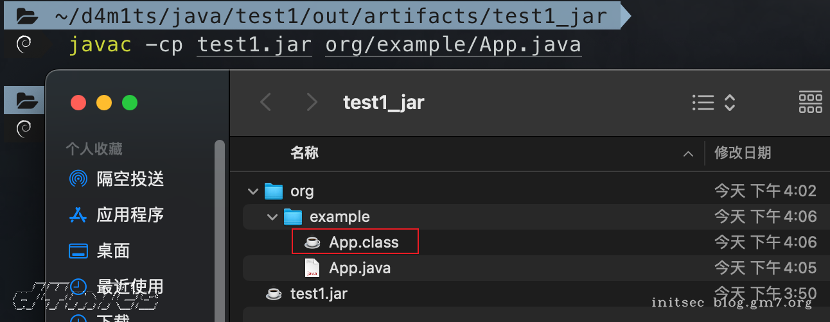Viewport: 830px width, 322px height.
Task: Click the org folder icon
Action: [274, 191]
